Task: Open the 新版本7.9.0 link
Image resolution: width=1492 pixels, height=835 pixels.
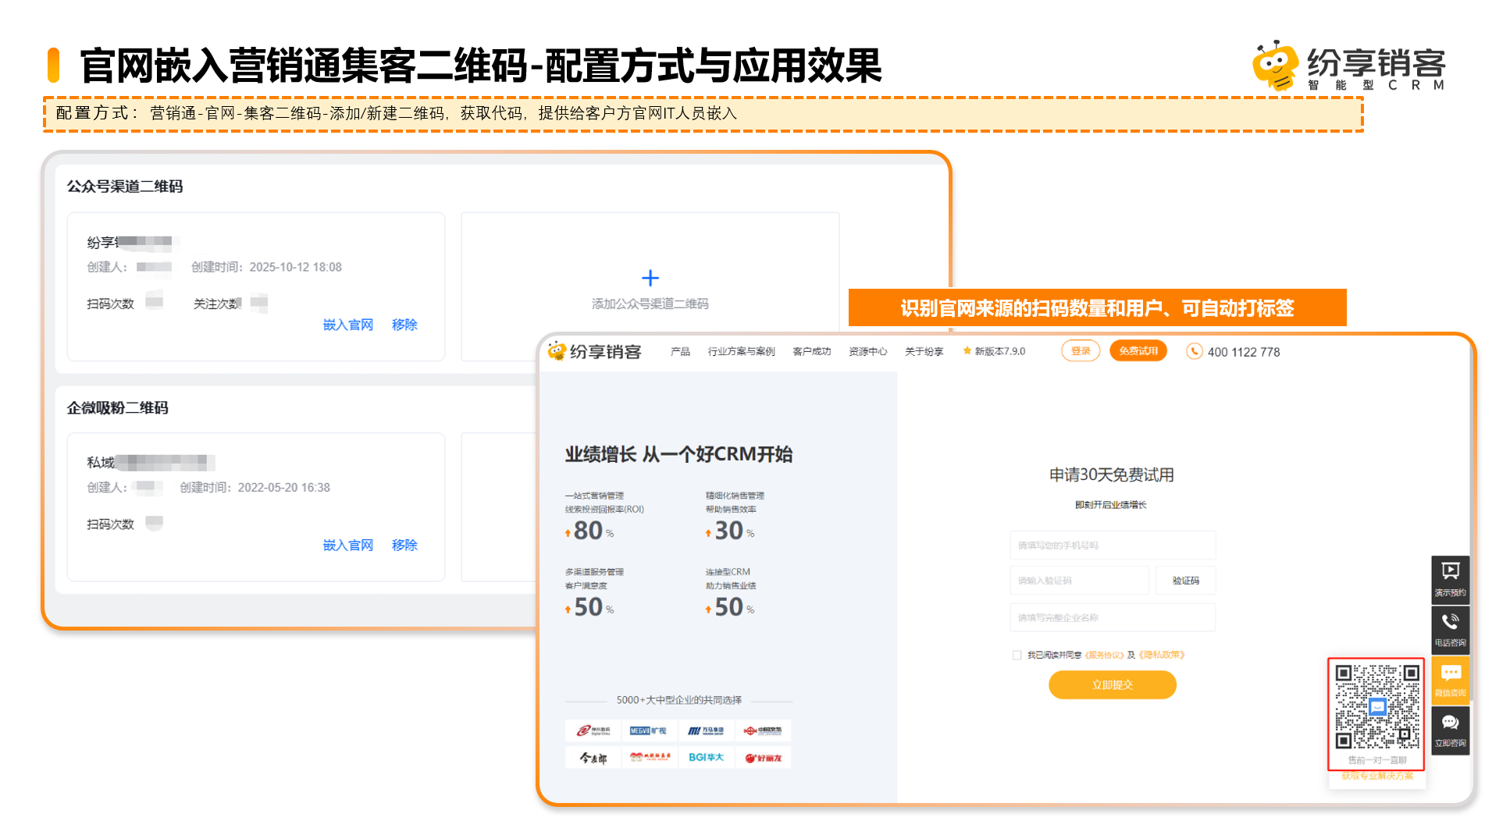Action: point(999,351)
